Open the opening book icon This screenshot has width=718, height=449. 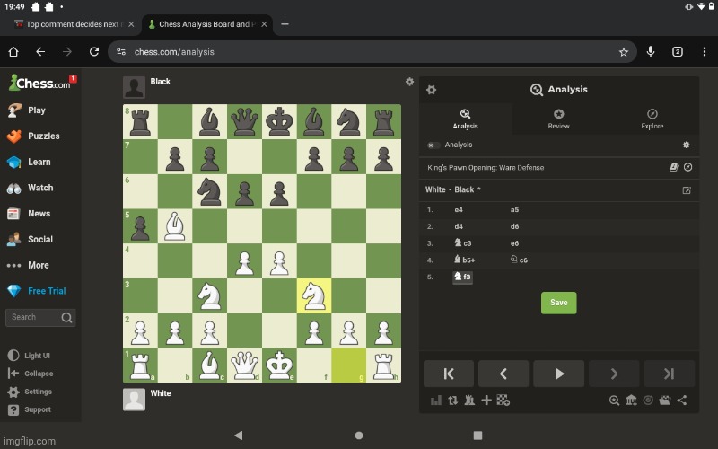[674, 167]
